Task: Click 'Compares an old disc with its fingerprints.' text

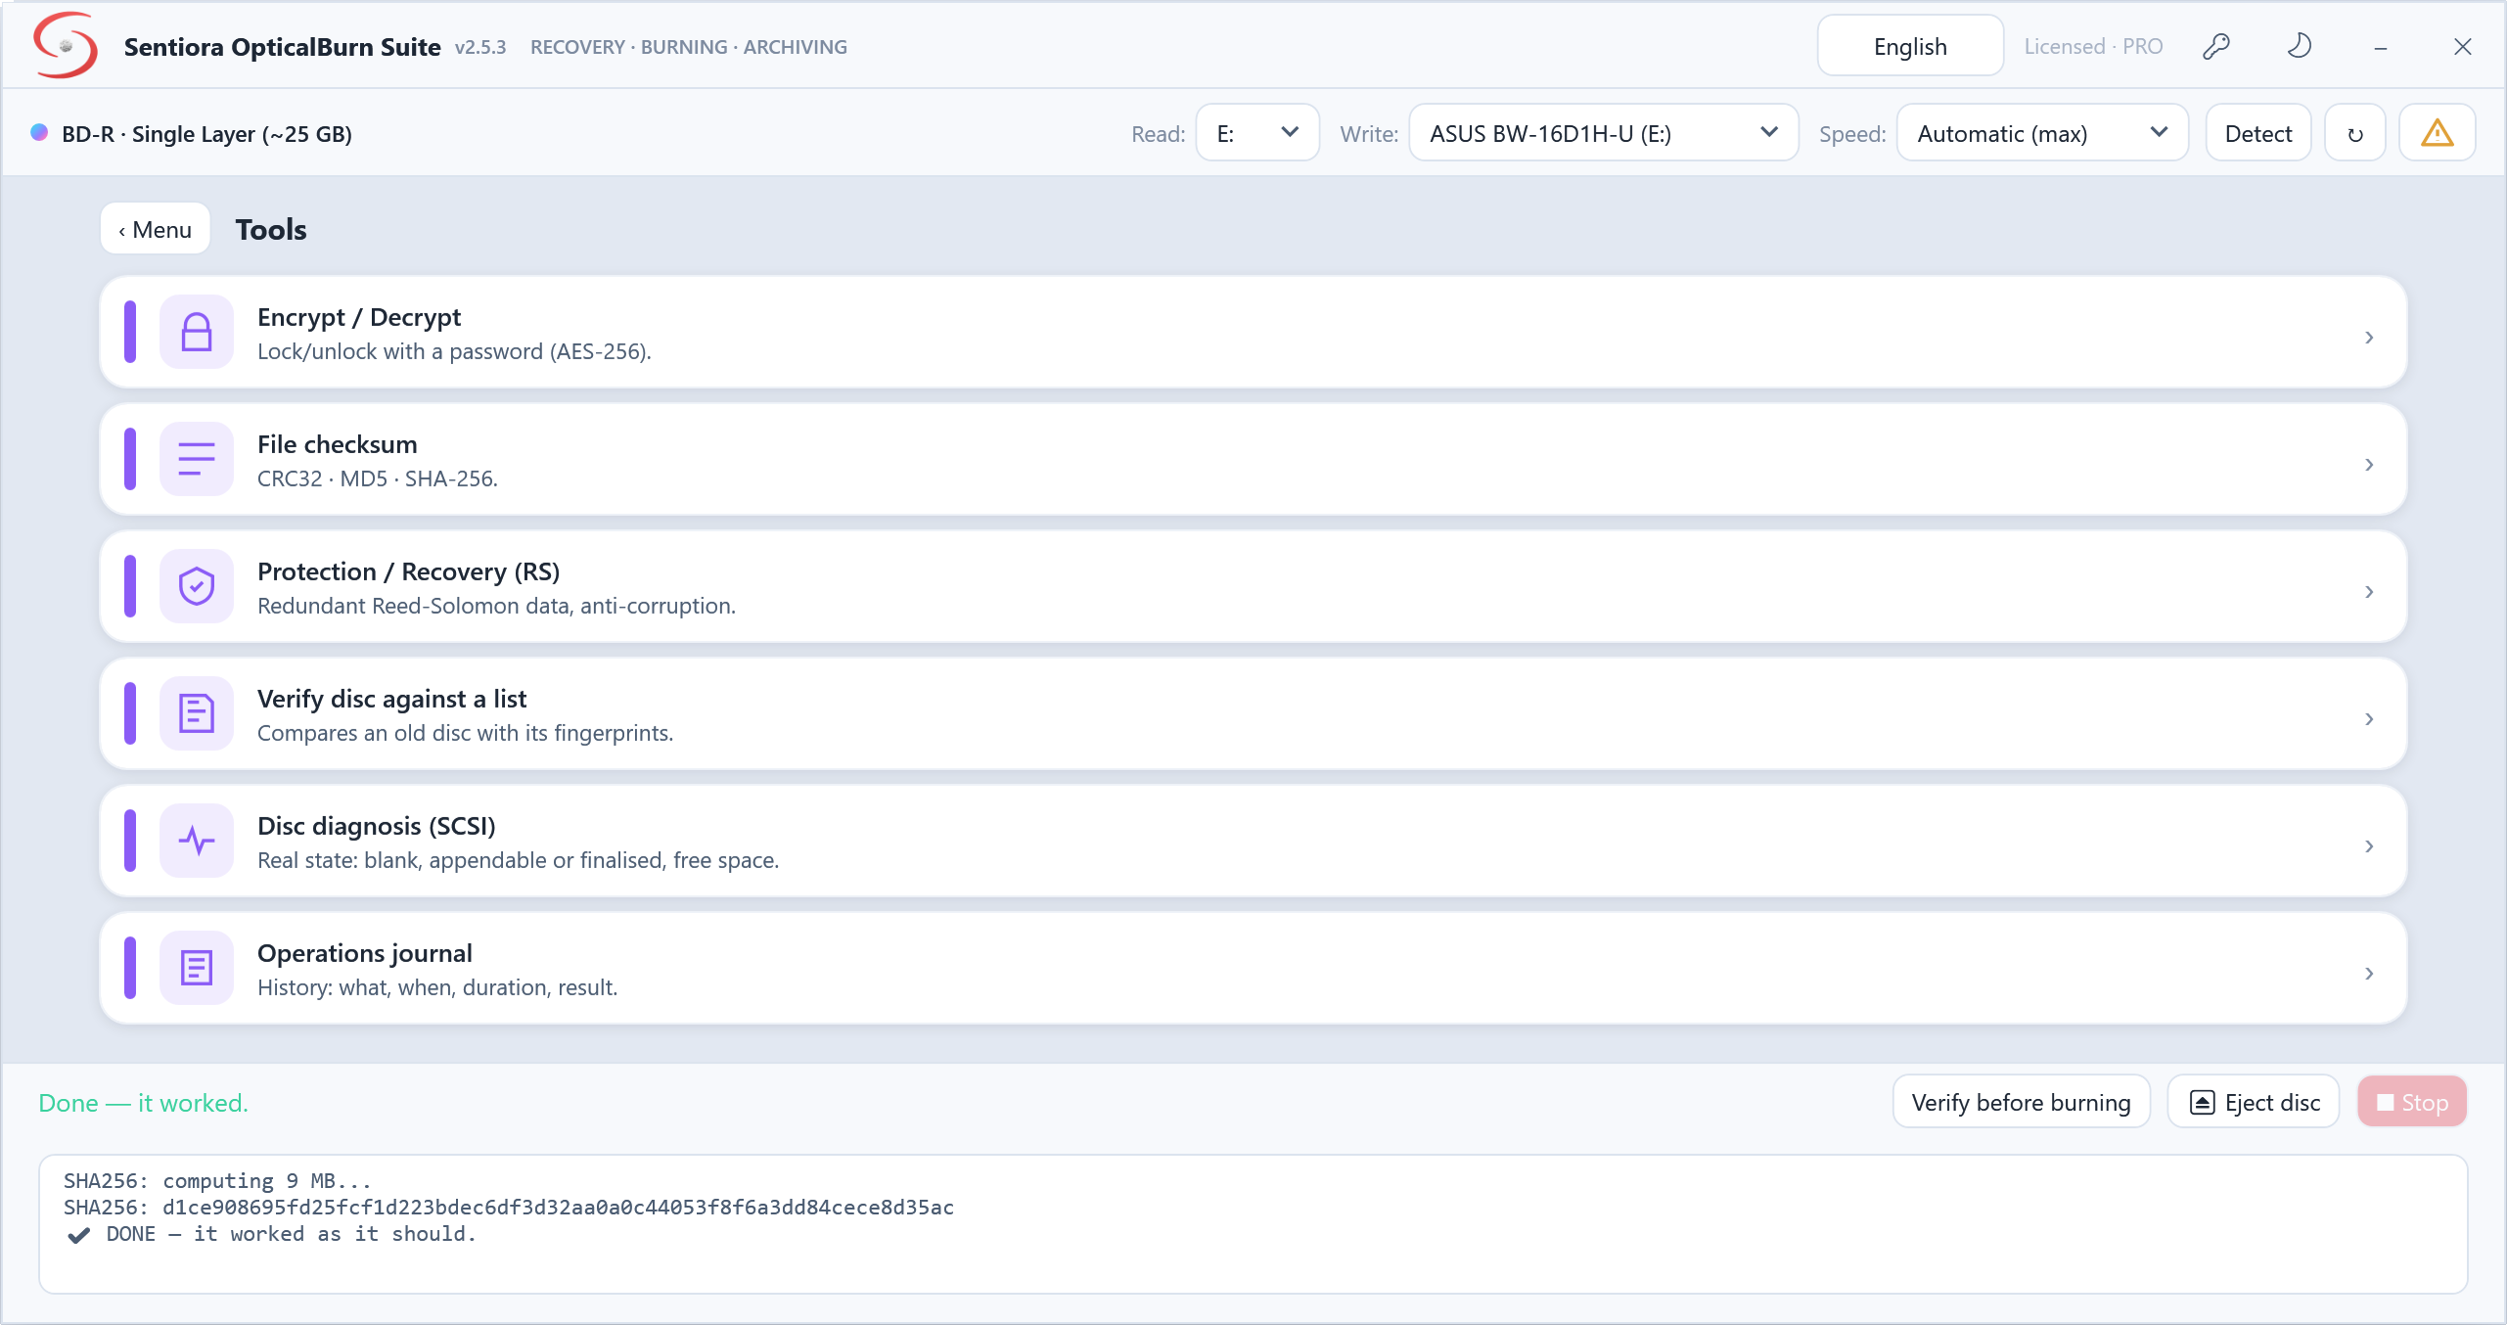Action: click(465, 733)
